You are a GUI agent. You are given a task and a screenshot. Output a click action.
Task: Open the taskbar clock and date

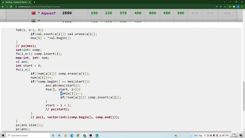(234, 135)
